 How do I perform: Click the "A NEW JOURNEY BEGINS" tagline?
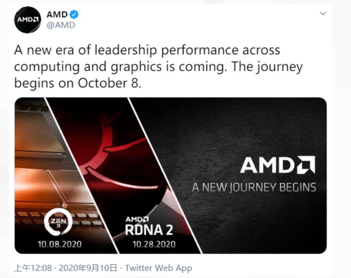[254, 187]
